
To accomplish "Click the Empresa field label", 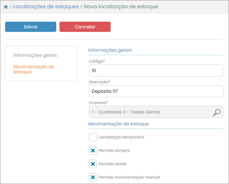I will click(98, 103).
